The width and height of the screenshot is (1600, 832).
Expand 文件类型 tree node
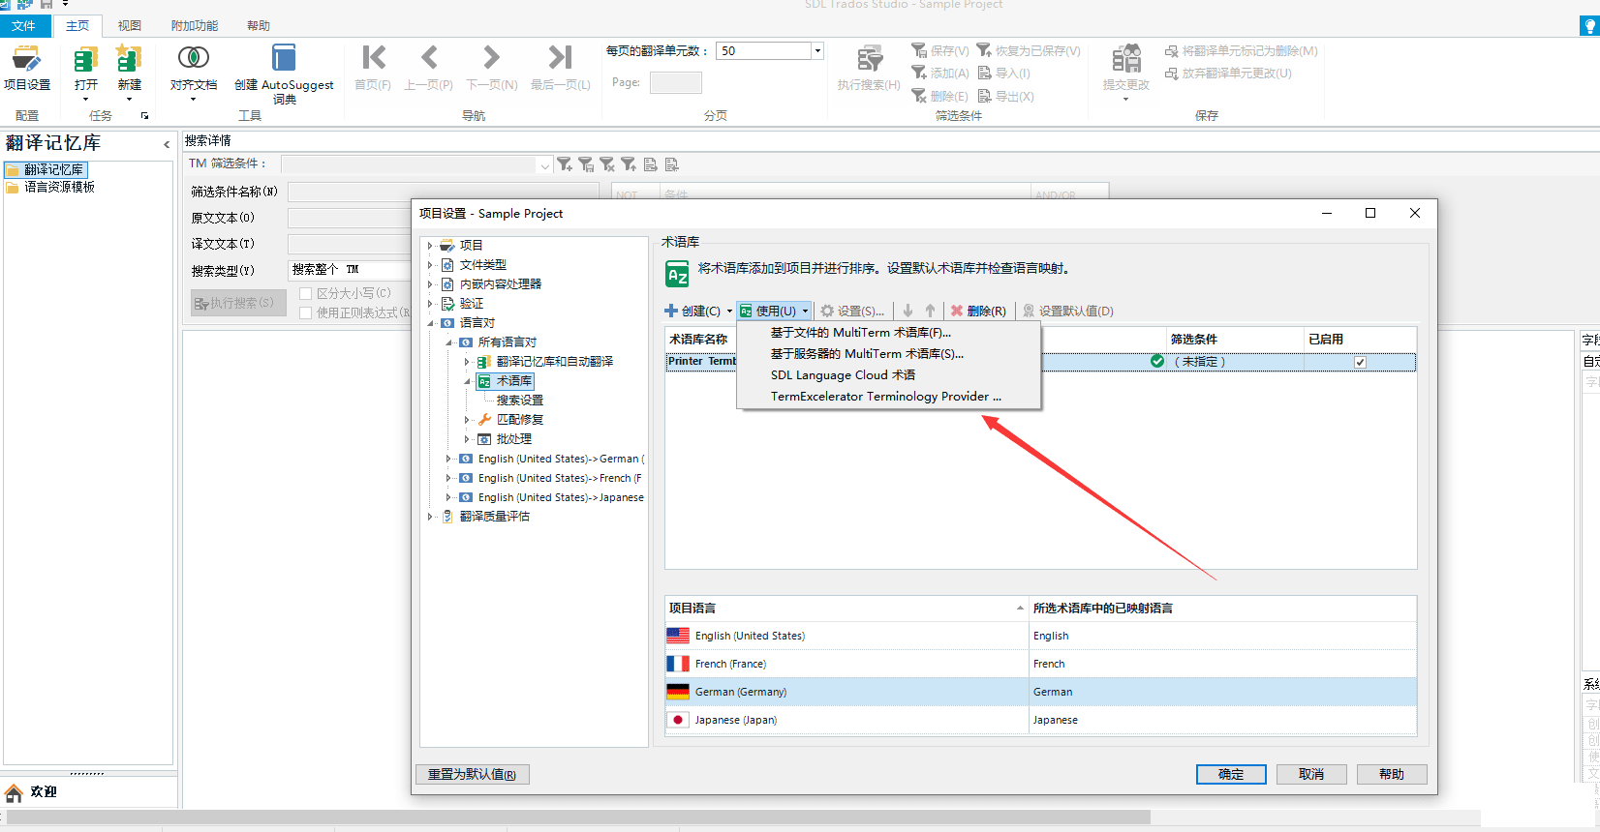[x=430, y=265]
